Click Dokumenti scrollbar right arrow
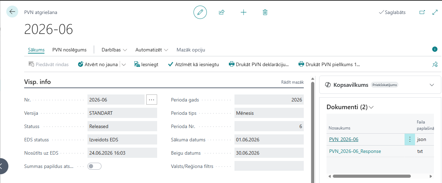Image resolution: width=442 pixels, height=183 pixels. click(431, 176)
